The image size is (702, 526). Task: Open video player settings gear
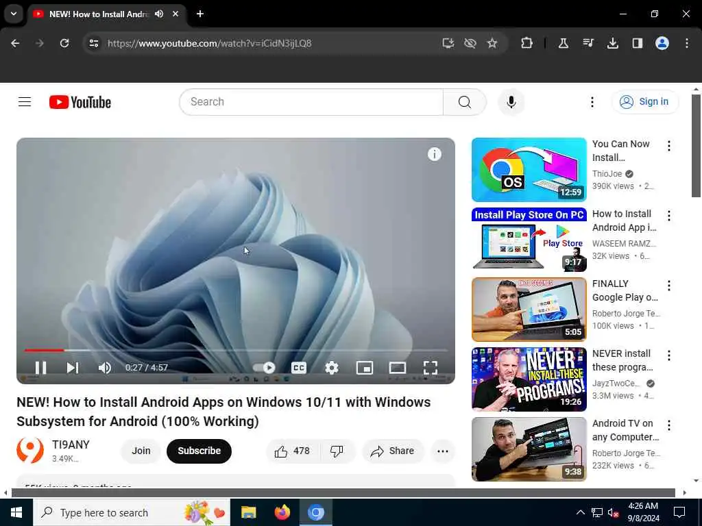tap(332, 368)
